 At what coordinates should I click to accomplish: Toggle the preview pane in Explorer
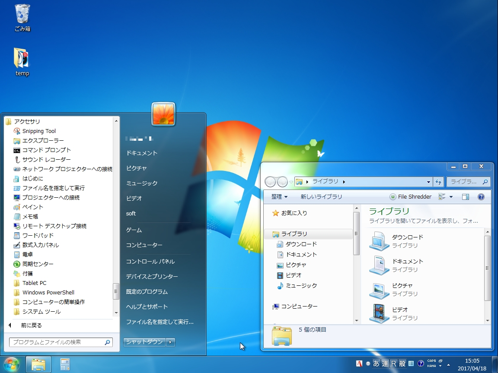466,196
